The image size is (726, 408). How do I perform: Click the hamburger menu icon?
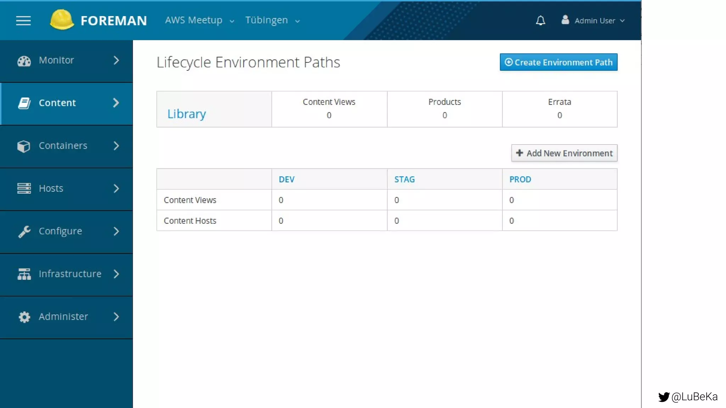(x=23, y=21)
